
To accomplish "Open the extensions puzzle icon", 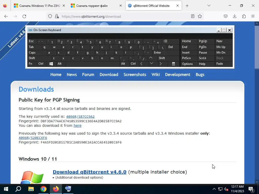I will click(x=244, y=16).
